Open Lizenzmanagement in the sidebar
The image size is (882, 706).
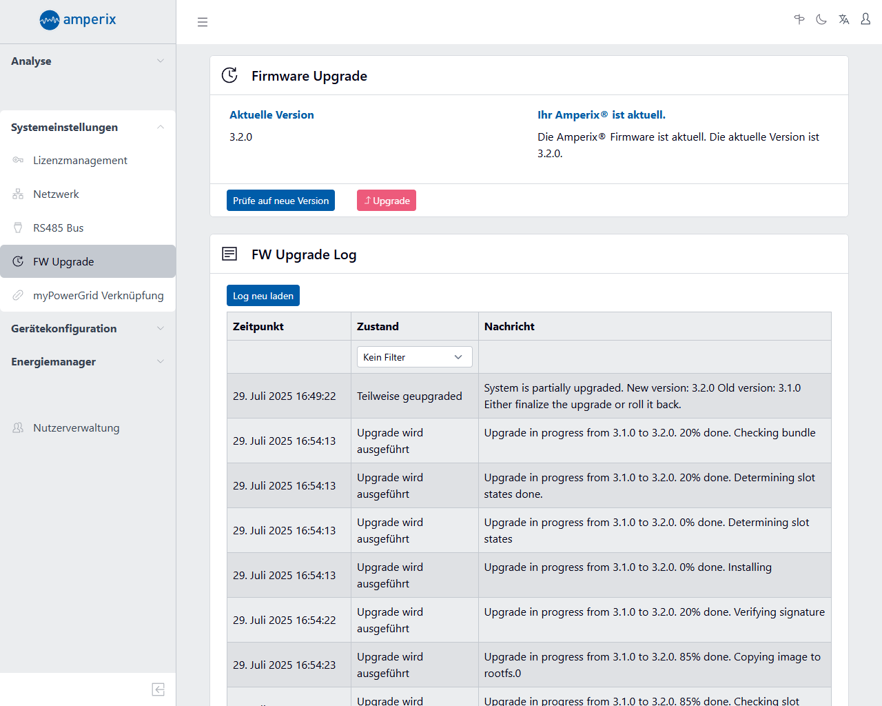coord(80,161)
